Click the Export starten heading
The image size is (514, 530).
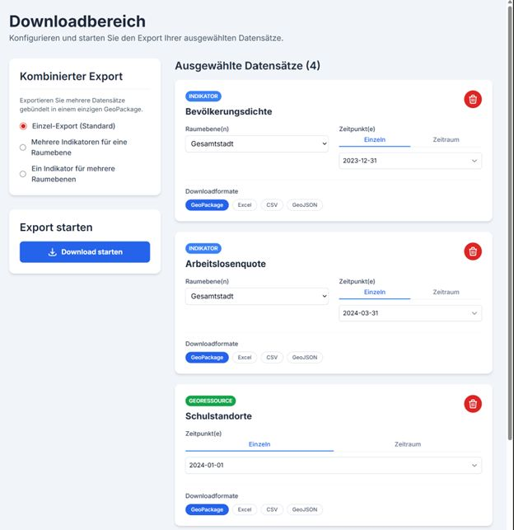56,227
